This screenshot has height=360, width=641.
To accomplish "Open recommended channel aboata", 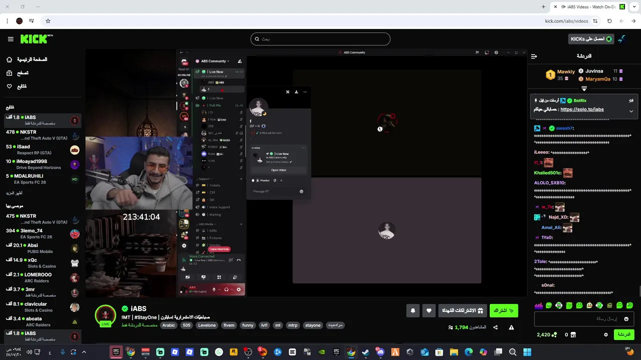I will pos(43,321).
